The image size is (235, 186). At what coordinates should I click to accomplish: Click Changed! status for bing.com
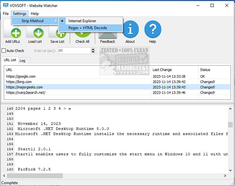(x=208, y=82)
